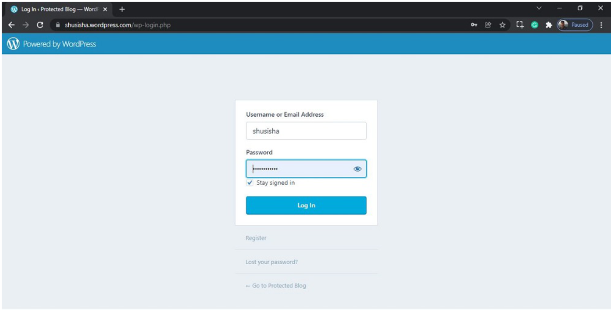Open the Chrome three-dot menu
Image resolution: width=613 pixels, height=312 pixels.
click(602, 25)
